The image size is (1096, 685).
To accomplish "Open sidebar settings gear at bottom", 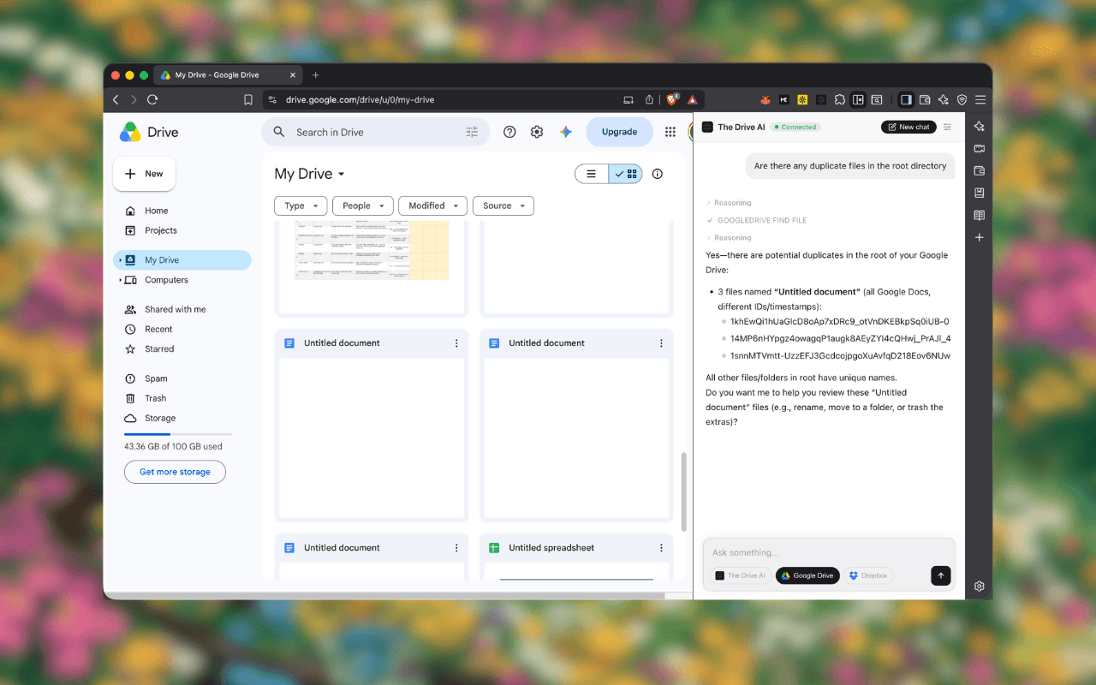I will pyautogui.click(x=980, y=587).
